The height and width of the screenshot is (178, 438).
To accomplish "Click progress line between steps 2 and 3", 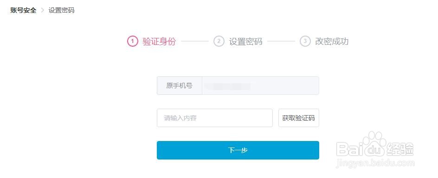I will click(x=281, y=41).
